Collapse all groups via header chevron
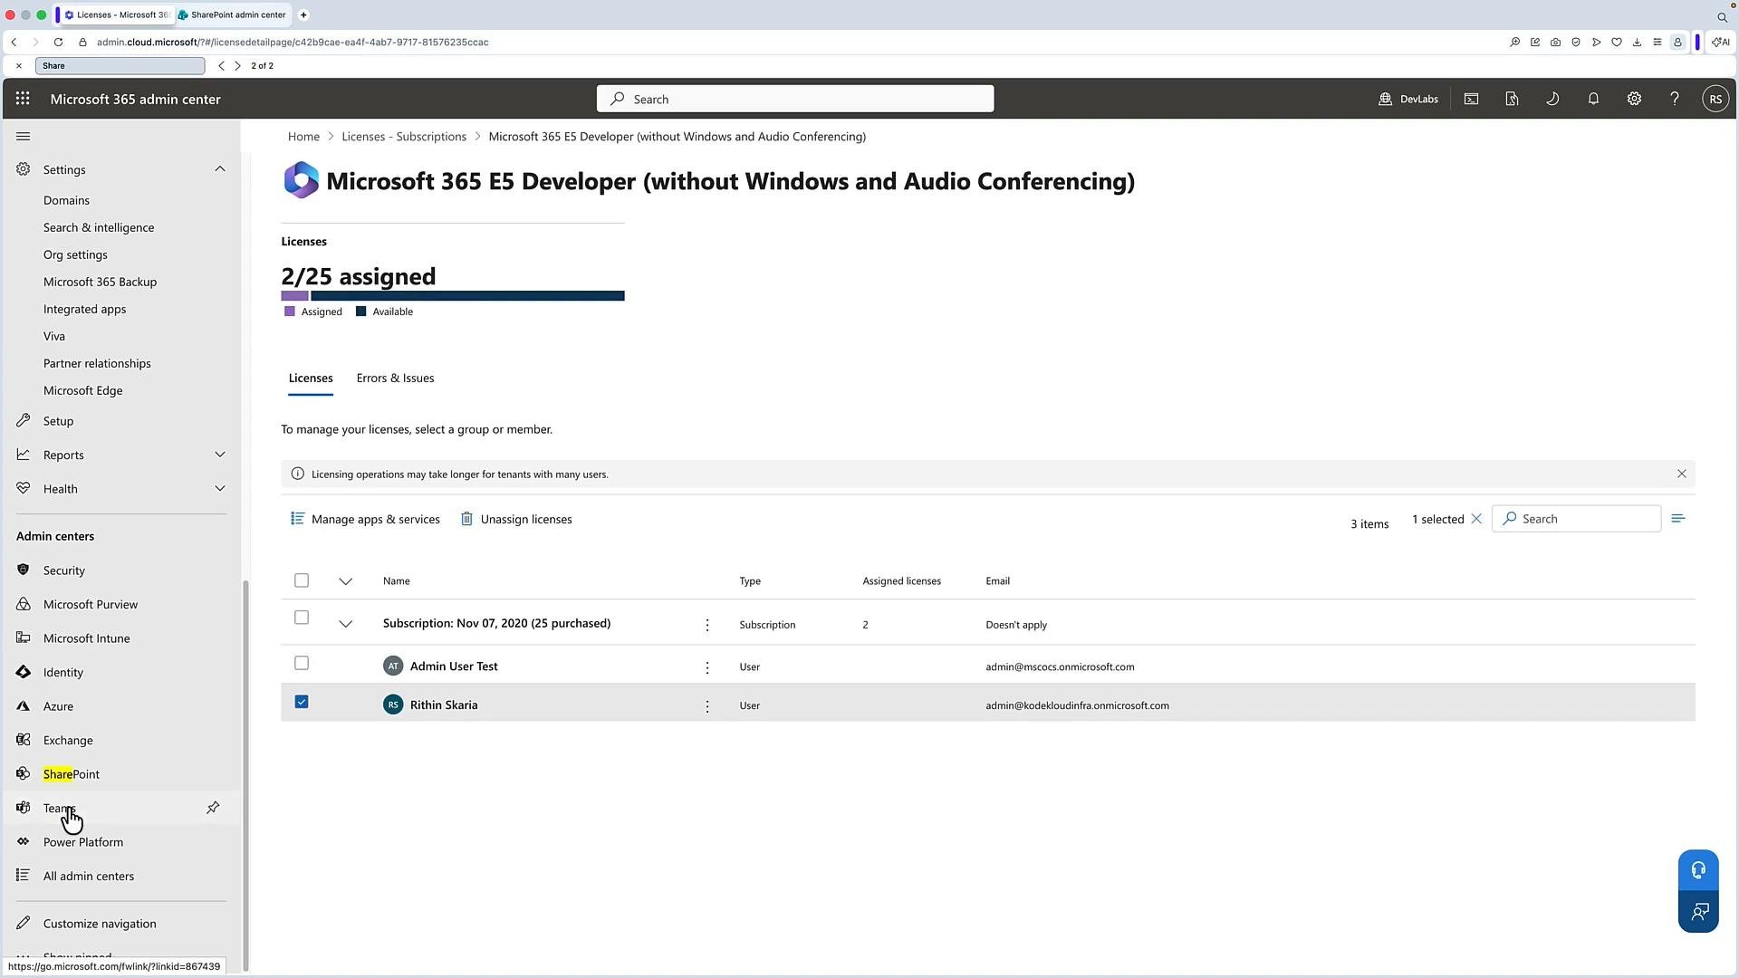 click(x=345, y=581)
